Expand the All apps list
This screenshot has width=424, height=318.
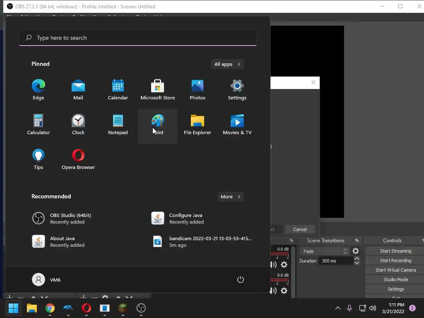pyautogui.click(x=227, y=64)
